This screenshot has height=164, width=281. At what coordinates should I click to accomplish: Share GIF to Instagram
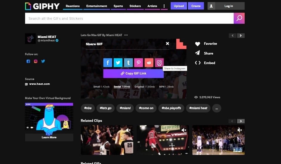[159, 63]
